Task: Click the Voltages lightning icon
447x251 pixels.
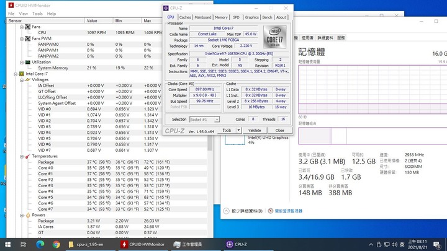Action: click(28, 80)
